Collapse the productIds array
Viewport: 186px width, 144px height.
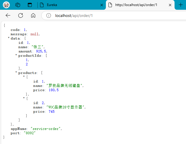click(16, 55)
